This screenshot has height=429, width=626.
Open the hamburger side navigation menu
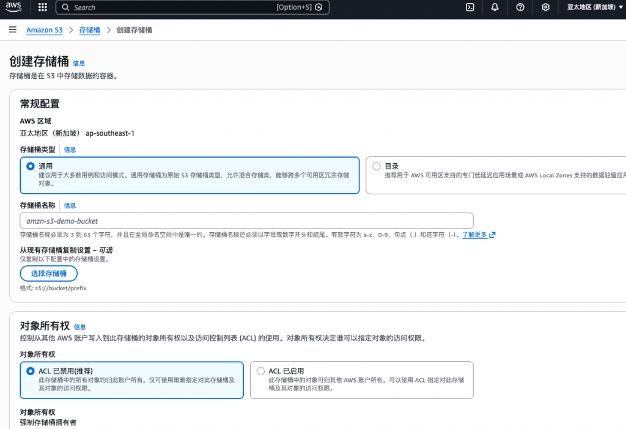tap(13, 30)
